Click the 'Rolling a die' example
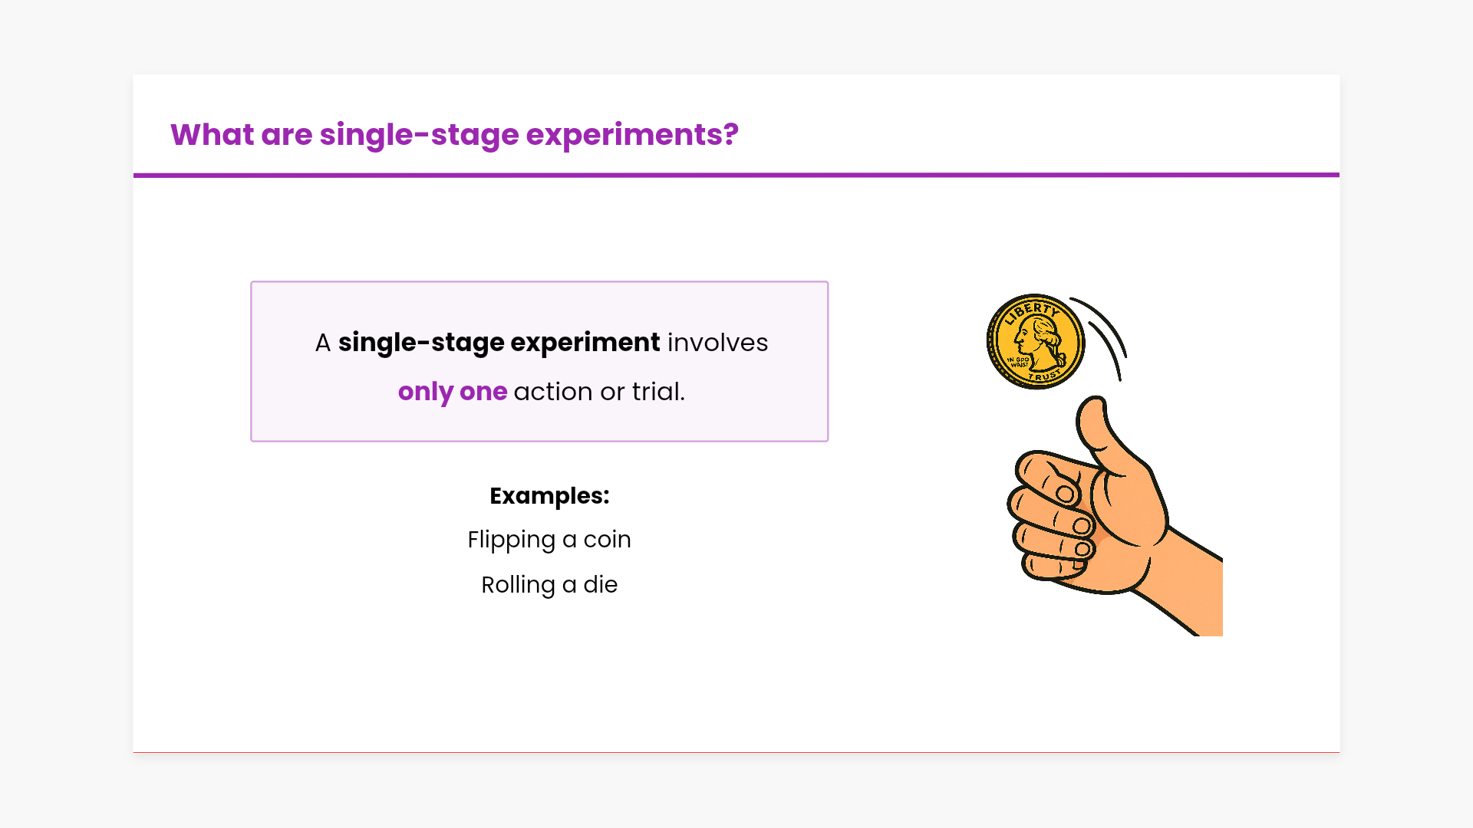The image size is (1473, 828). click(549, 585)
